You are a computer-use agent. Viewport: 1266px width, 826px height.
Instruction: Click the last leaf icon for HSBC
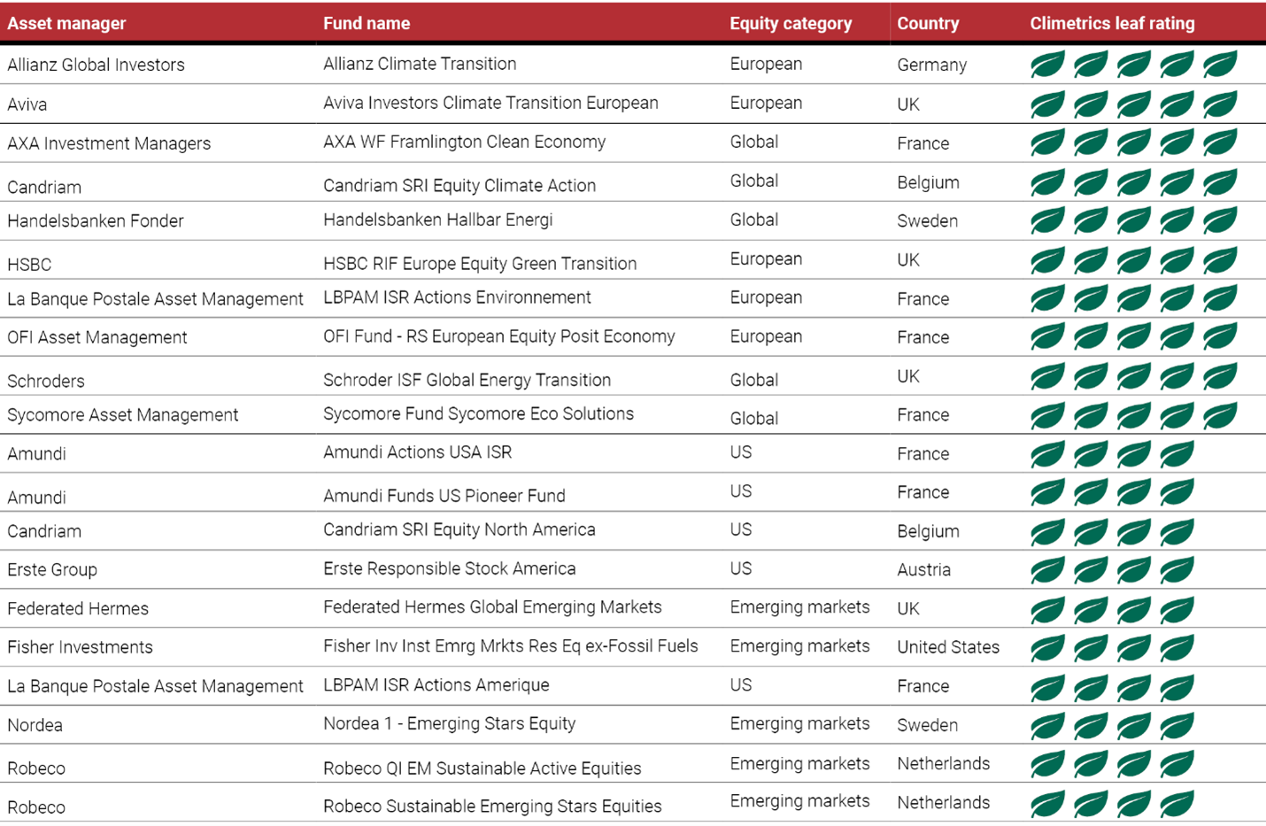click(1220, 260)
